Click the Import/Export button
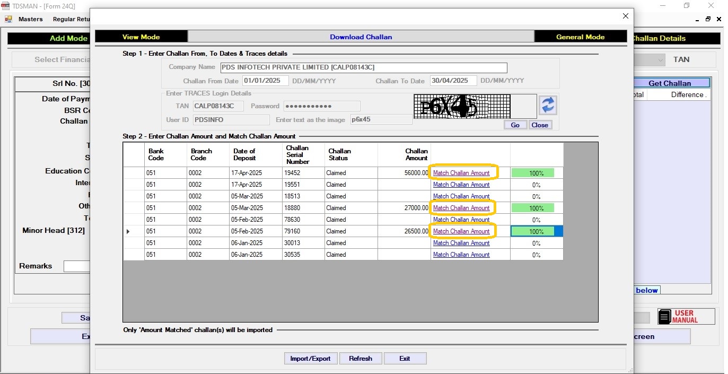Viewport: 728px width, 374px height. 310,359
